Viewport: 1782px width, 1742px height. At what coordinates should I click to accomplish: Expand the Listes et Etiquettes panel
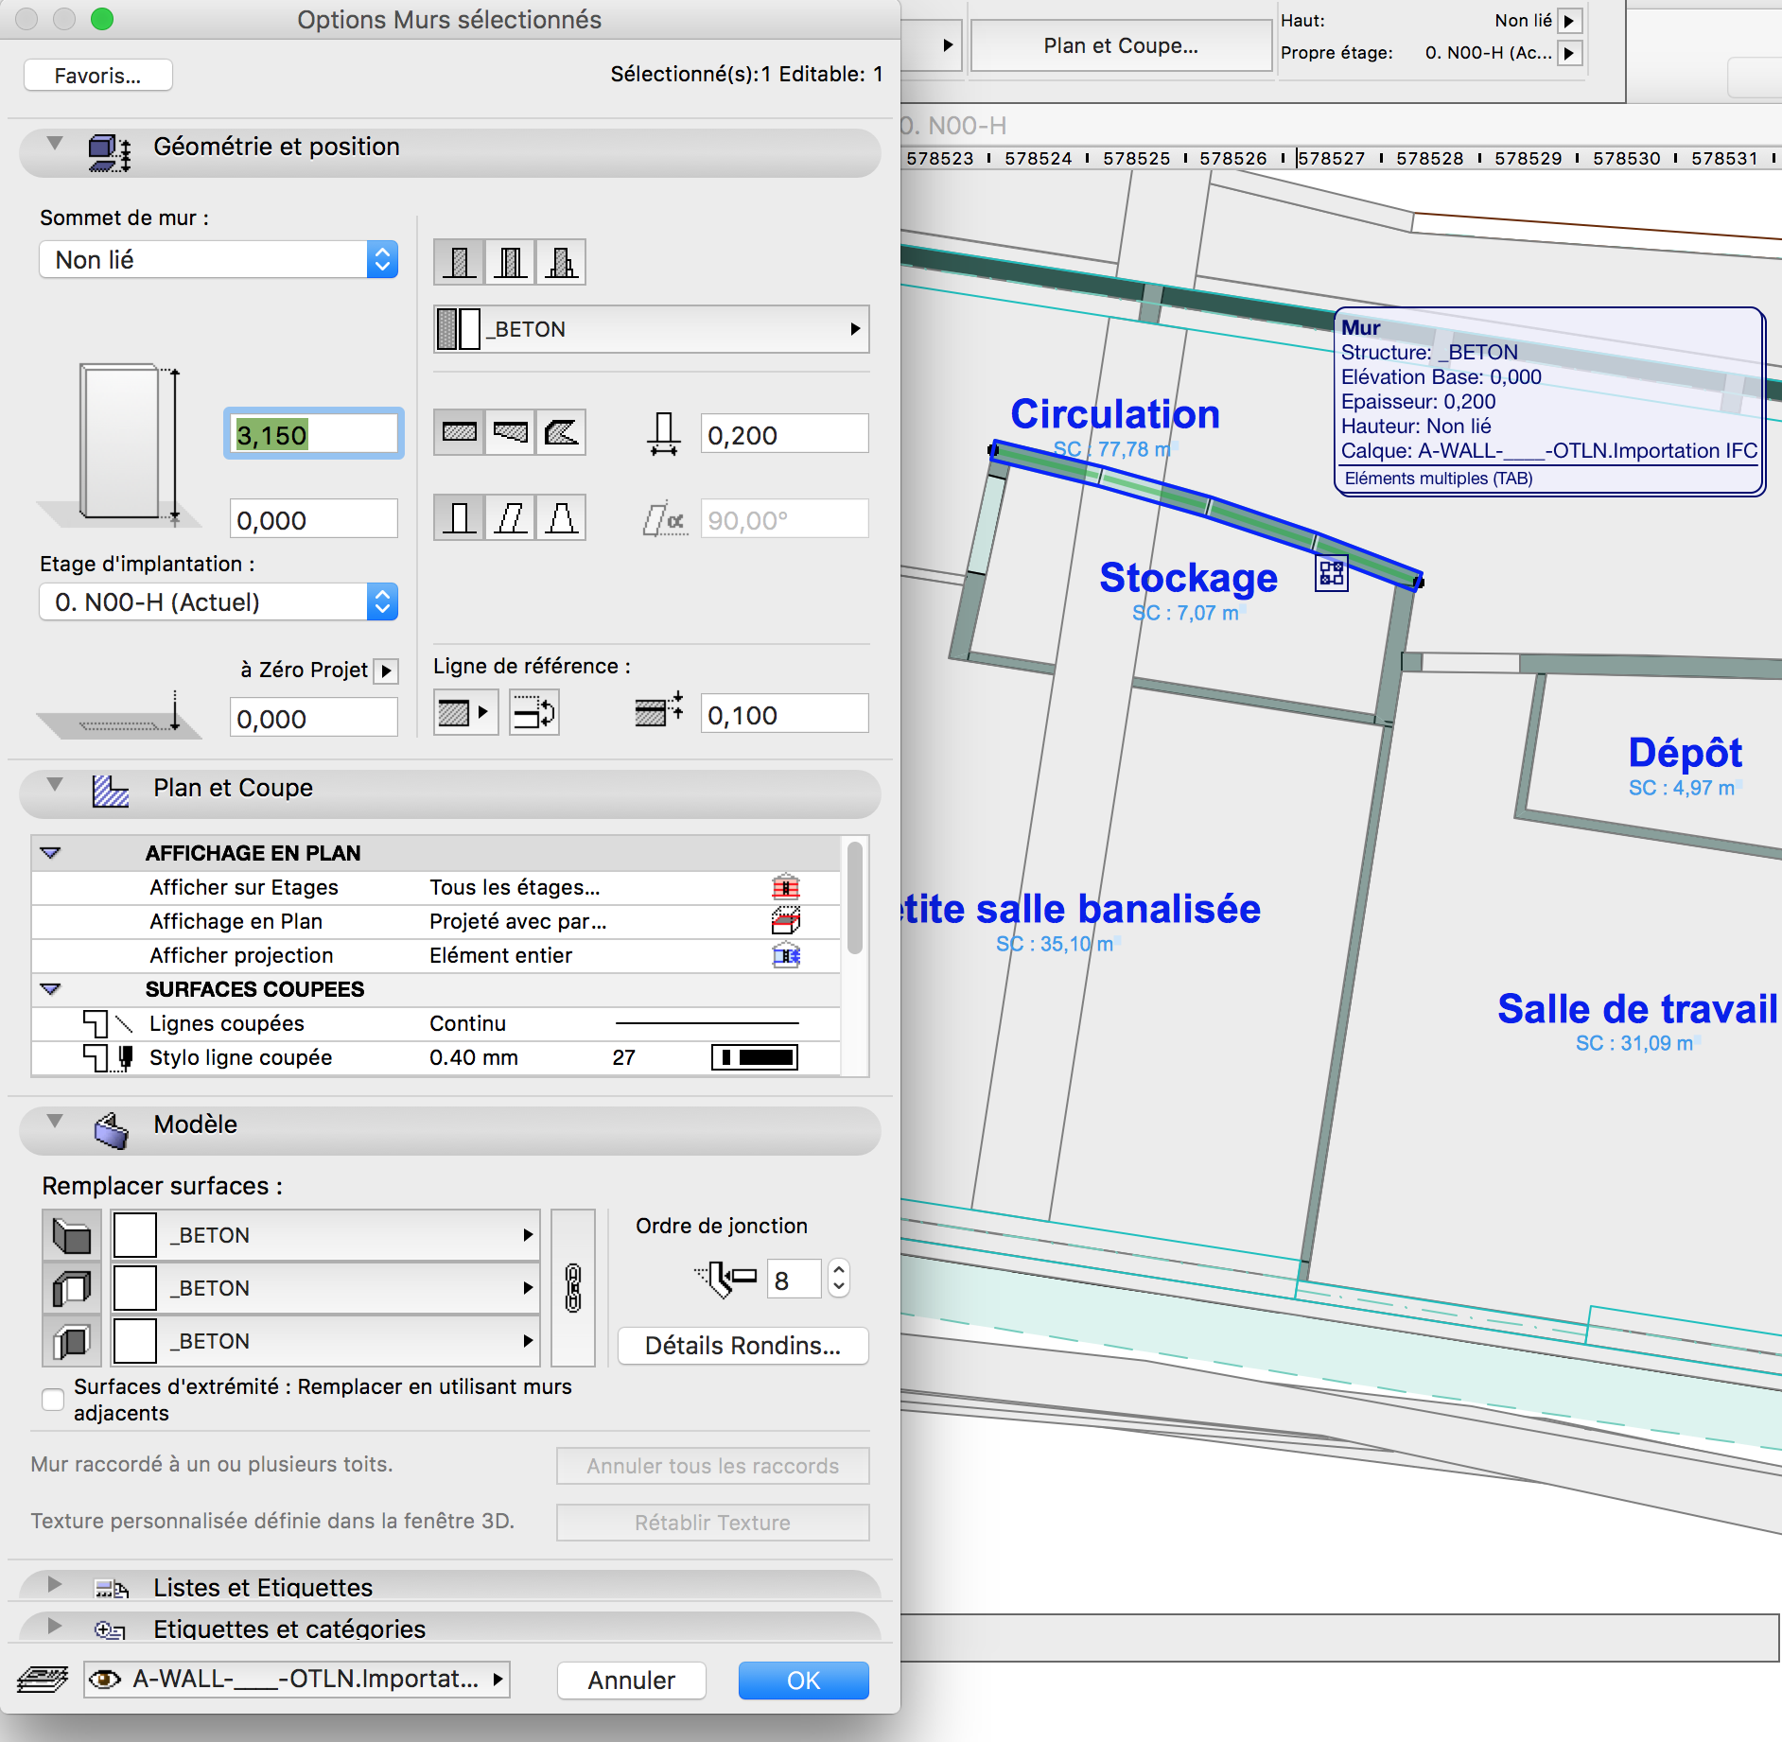tap(55, 1585)
